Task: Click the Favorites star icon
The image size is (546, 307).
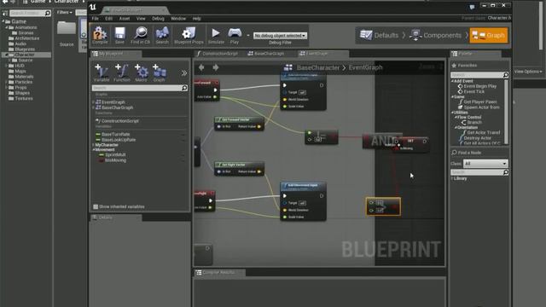Action: tap(454, 65)
